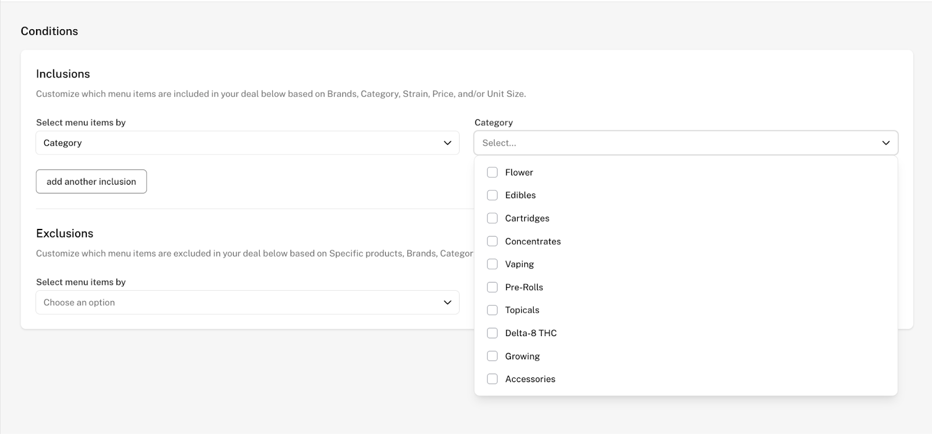Check the Accessories checkbox
This screenshot has height=434, width=932.
[492, 379]
